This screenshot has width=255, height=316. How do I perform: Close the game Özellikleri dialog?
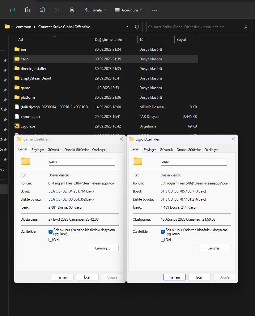121,139
